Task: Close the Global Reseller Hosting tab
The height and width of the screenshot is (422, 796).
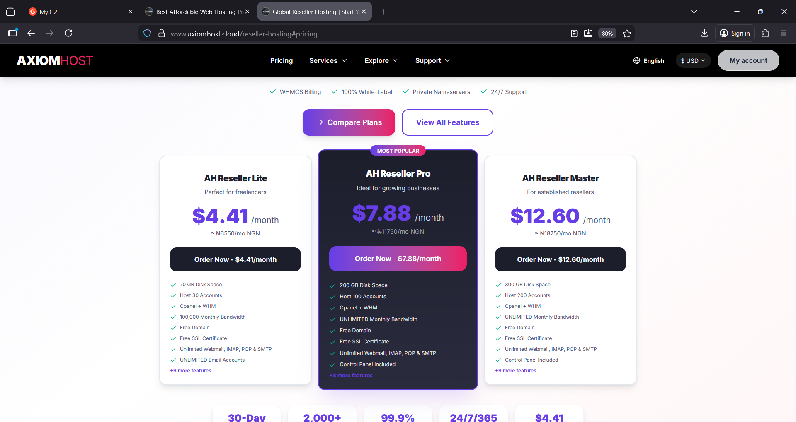Action: pos(364,12)
